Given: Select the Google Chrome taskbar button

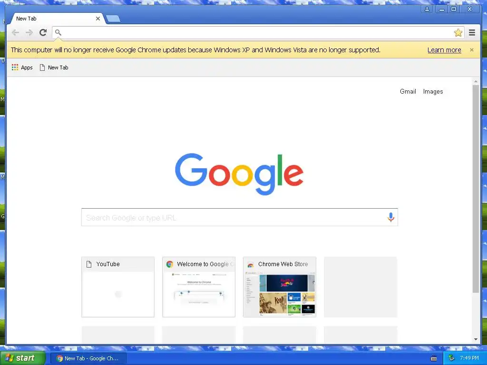Looking at the screenshot, I should coord(88,358).
